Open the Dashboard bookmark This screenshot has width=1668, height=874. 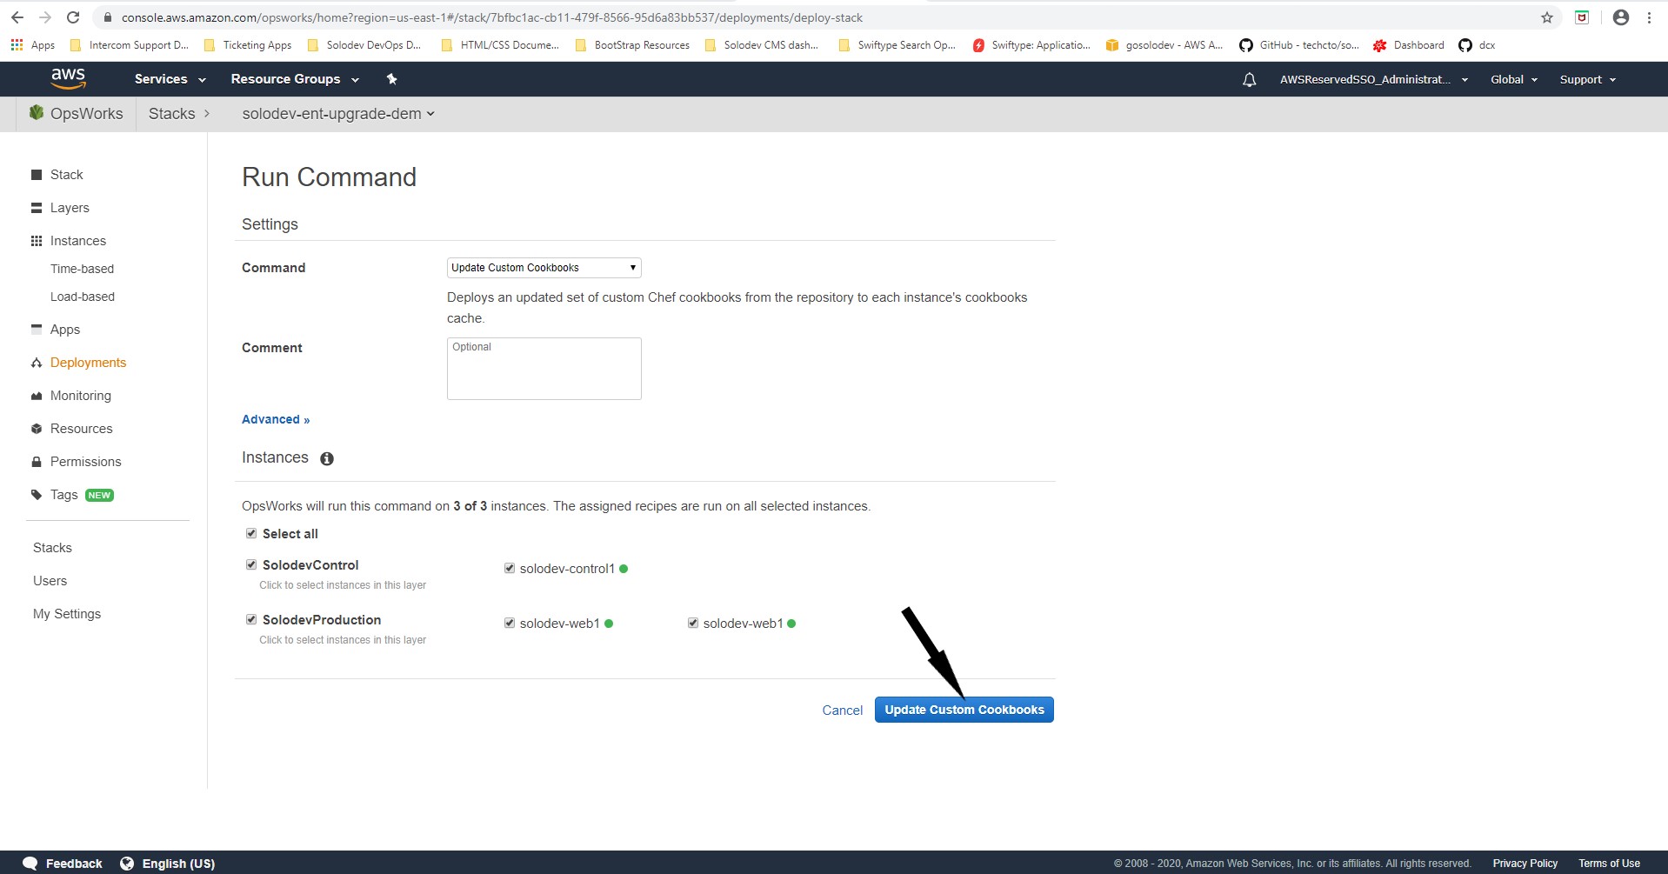tap(1409, 45)
